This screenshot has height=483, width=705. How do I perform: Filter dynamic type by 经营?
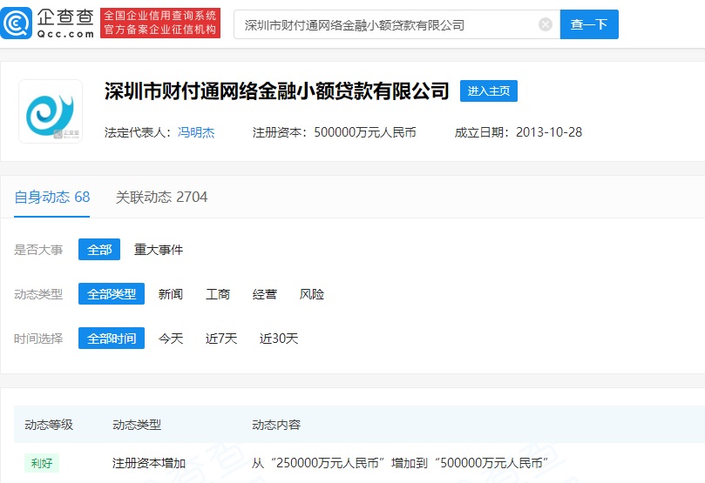tap(265, 294)
